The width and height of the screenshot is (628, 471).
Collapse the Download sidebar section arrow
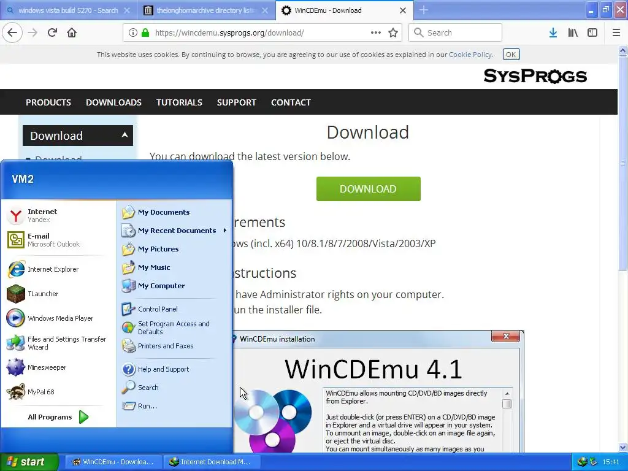tap(124, 135)
